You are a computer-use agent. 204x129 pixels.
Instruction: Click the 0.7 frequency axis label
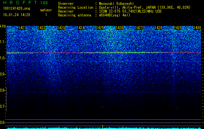click(x=3, y=106)
